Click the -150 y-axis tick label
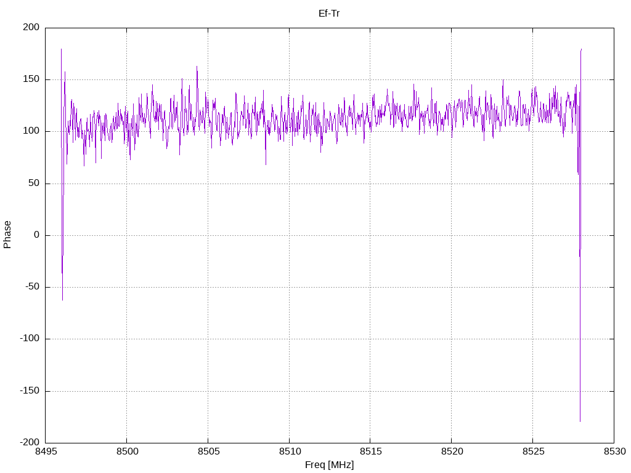The image size is (631, 473). (30, 390)
